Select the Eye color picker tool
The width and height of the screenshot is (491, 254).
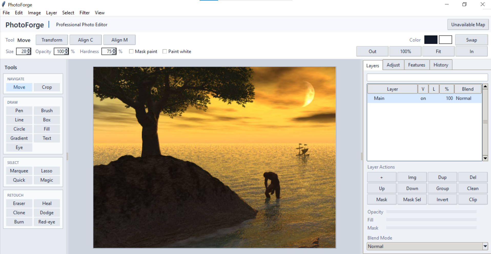19,147
